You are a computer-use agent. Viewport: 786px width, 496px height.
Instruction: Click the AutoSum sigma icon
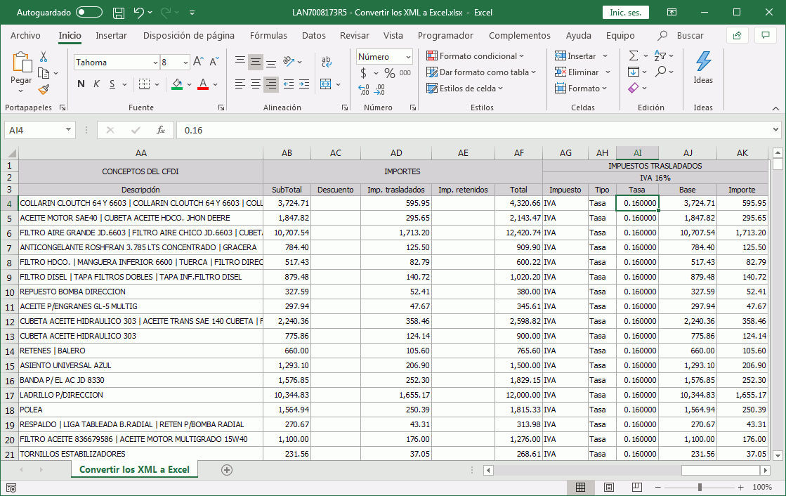634,56
